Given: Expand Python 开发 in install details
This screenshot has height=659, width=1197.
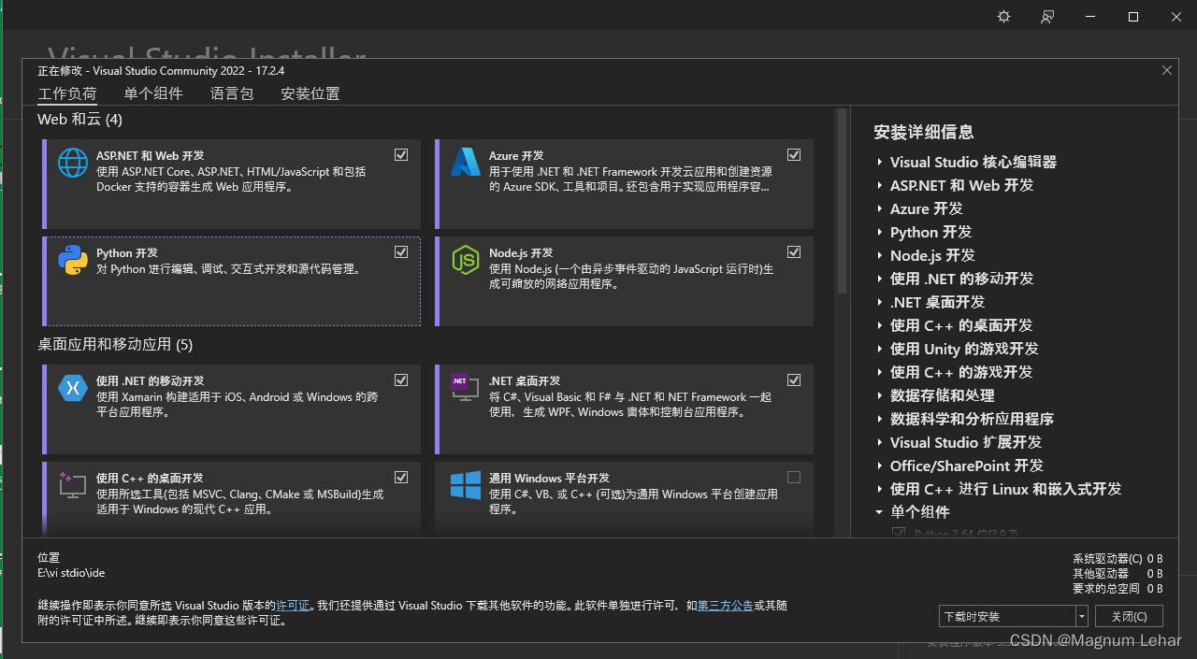Looking at the screenshot, I should (880, 232).
